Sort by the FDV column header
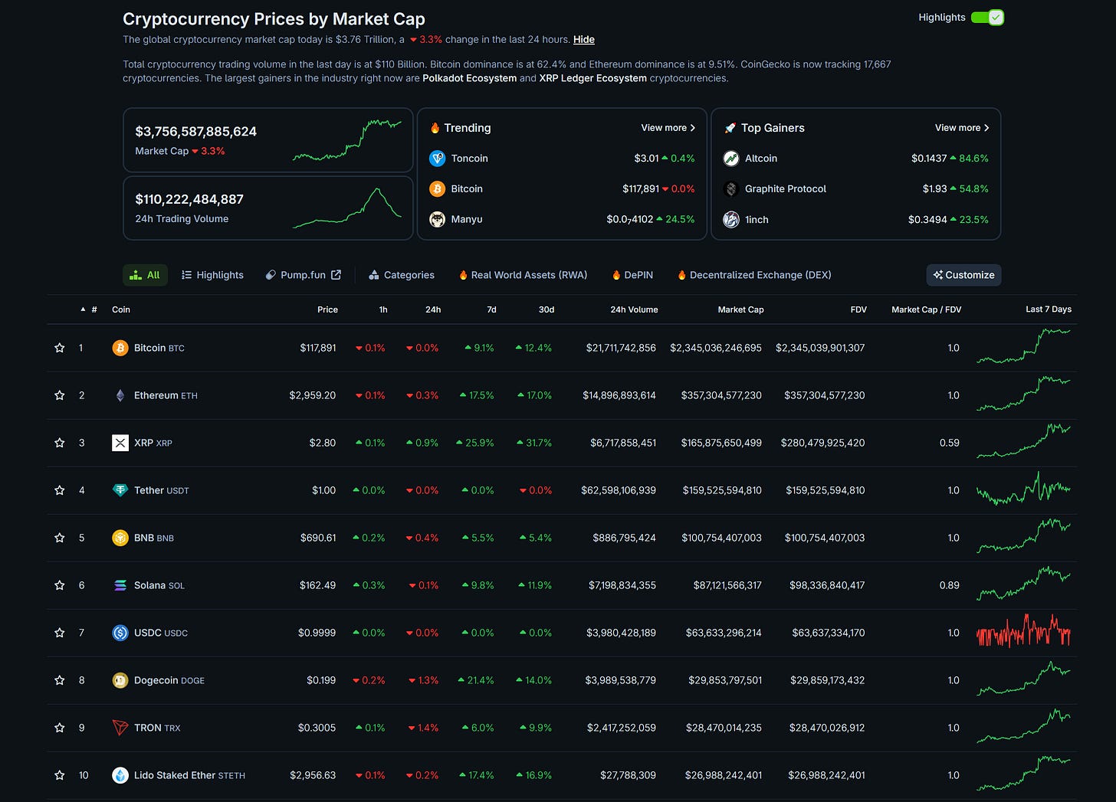 [858, 309]
